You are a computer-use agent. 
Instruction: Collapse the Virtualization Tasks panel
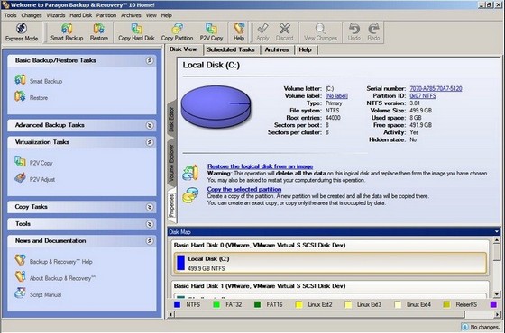[x=150, y=142]
